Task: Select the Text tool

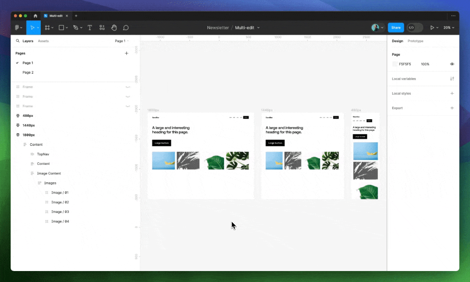Action: pyautogui.click(x=90, y=28)
